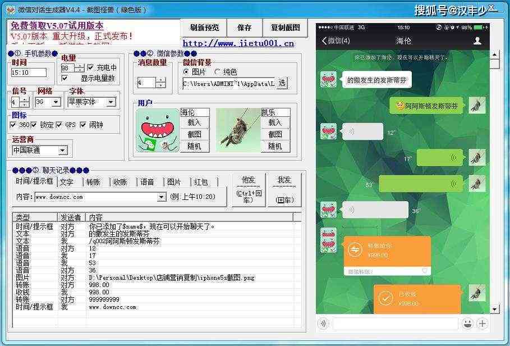Expand the 内容 content combo box arrow

point(162,197)
